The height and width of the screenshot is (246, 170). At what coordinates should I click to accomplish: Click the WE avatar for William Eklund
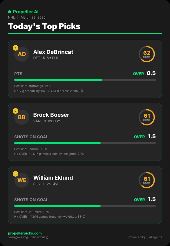click(x=22, y=180)
